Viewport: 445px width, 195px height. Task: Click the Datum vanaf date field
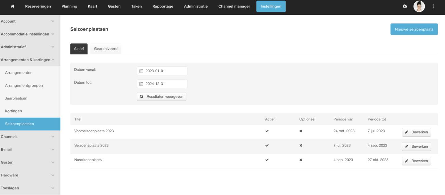(162, 71)
